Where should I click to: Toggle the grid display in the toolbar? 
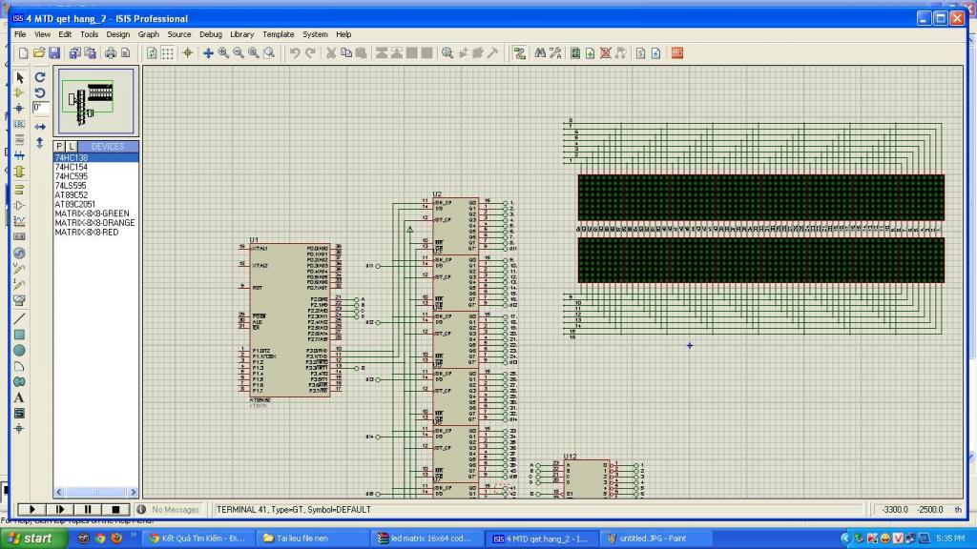coord(168,53)
